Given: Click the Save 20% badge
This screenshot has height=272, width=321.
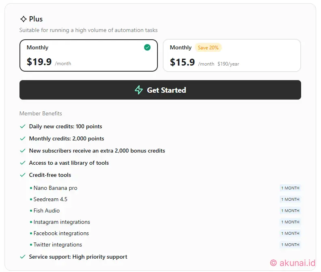Looking at the screenshot, I should (x=208, y=48).
